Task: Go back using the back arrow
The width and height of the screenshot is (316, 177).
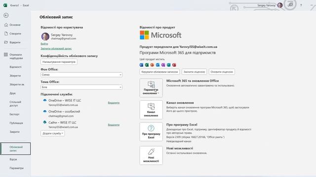Action: [x=6, y=15]
